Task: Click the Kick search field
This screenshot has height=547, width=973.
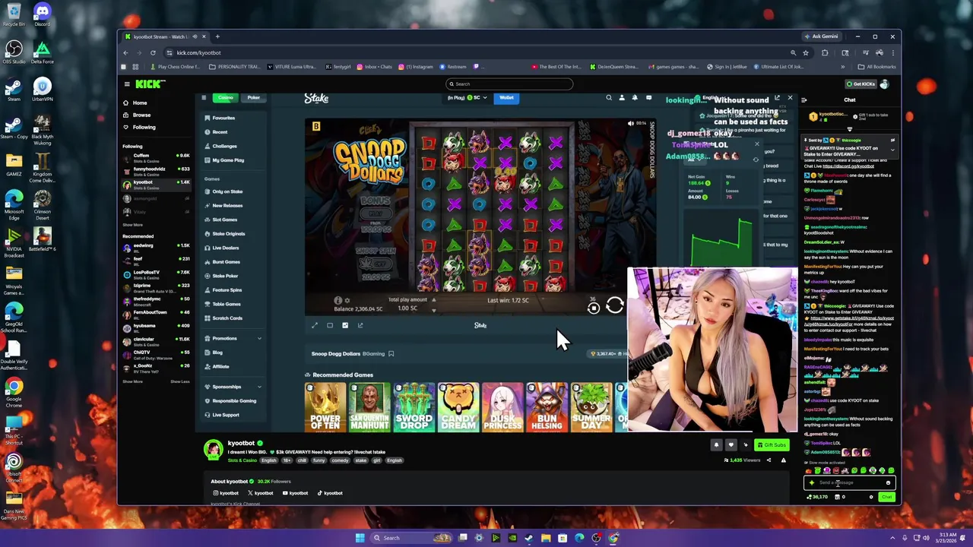Action: pyautogui.click(x=509, y=84)
